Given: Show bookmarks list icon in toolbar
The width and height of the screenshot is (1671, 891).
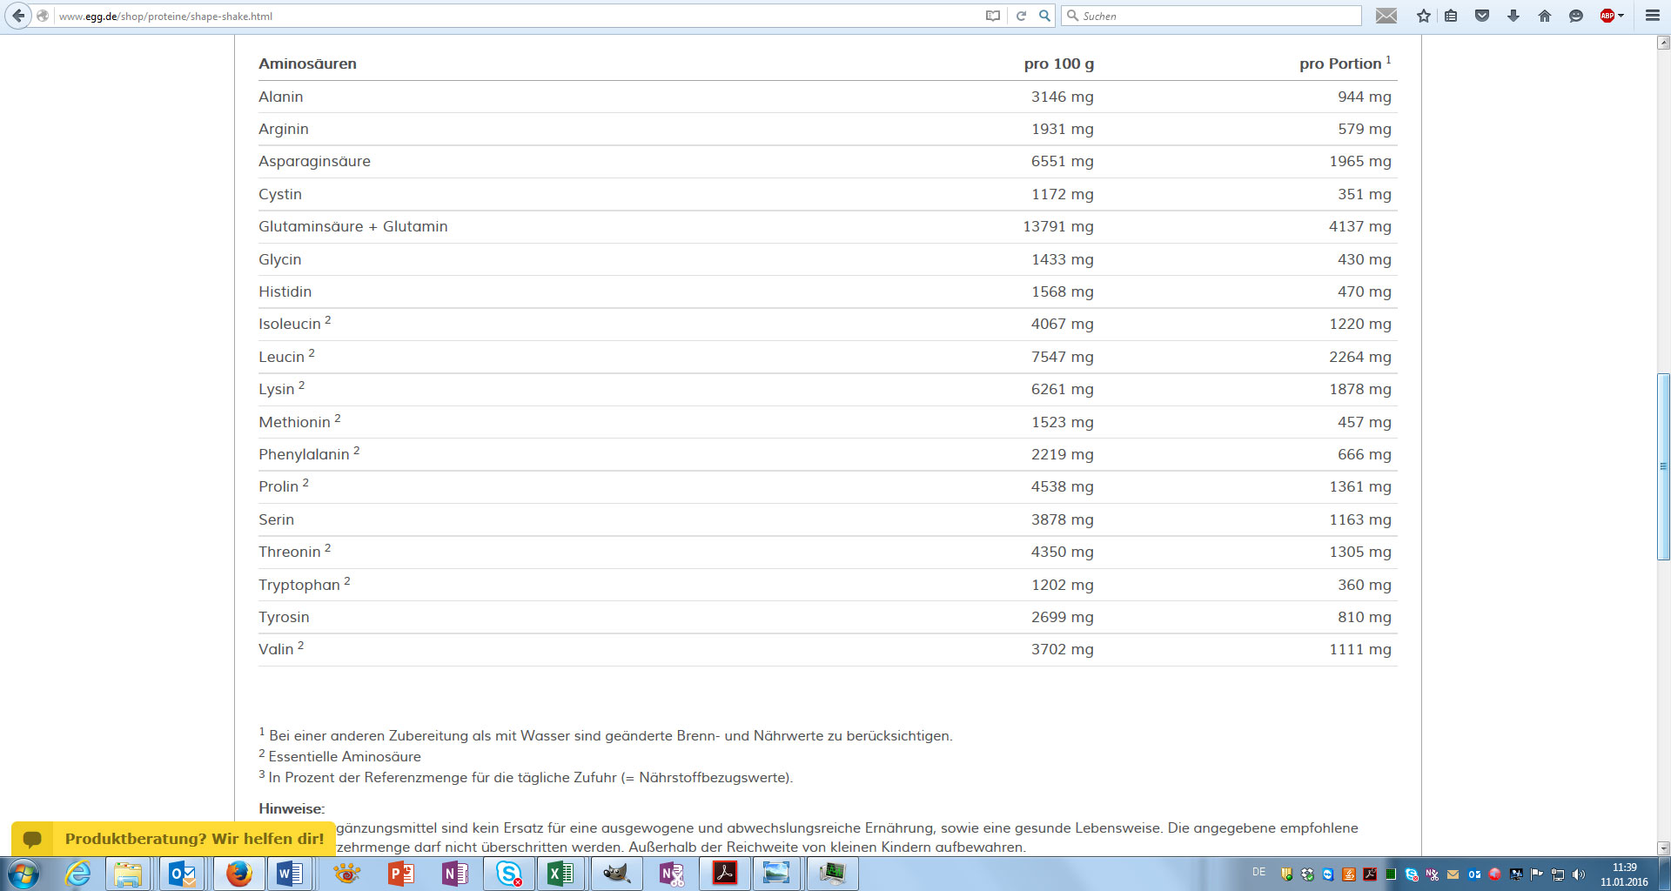Looking at the screenshot, I should click(1451, 16).
